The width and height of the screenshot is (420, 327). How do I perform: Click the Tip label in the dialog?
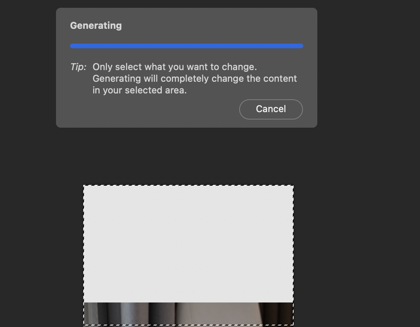pos(78,67)
